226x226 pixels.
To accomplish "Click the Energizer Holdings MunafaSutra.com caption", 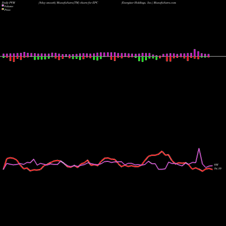I will pos(148,3).
